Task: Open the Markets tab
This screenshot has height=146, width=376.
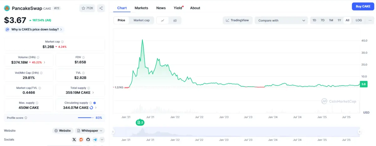Action: [141, 8]
